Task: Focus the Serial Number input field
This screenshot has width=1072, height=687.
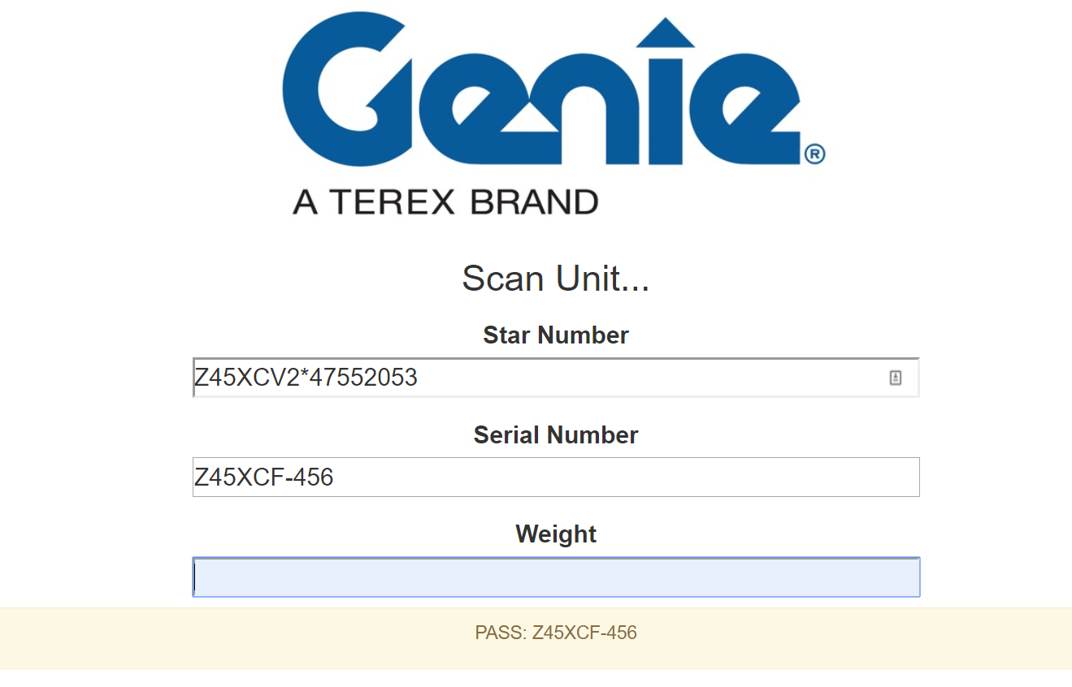Action: pyautogui.click(x=556, y=477)
